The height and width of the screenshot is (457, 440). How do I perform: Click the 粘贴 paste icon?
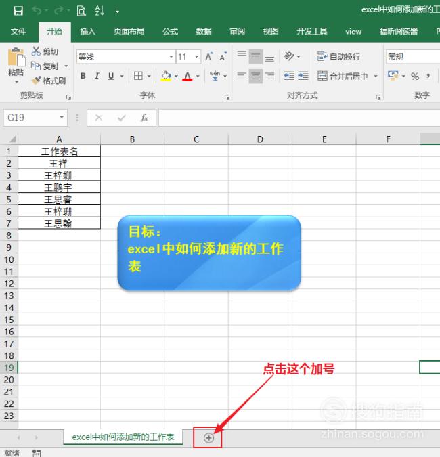click(17, 58)
